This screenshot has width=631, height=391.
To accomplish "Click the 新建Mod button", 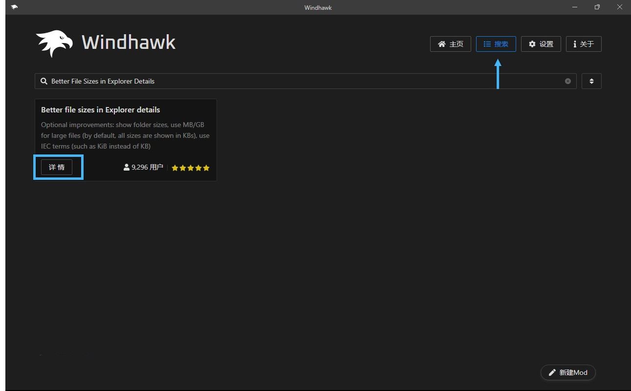I will [x=568, y=372].
